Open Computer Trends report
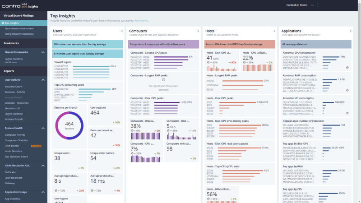Viewport: 361px width, 203px height. pyautogui.click(x=15, y=135)
